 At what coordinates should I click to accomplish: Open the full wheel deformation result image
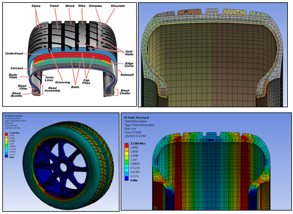61,162
